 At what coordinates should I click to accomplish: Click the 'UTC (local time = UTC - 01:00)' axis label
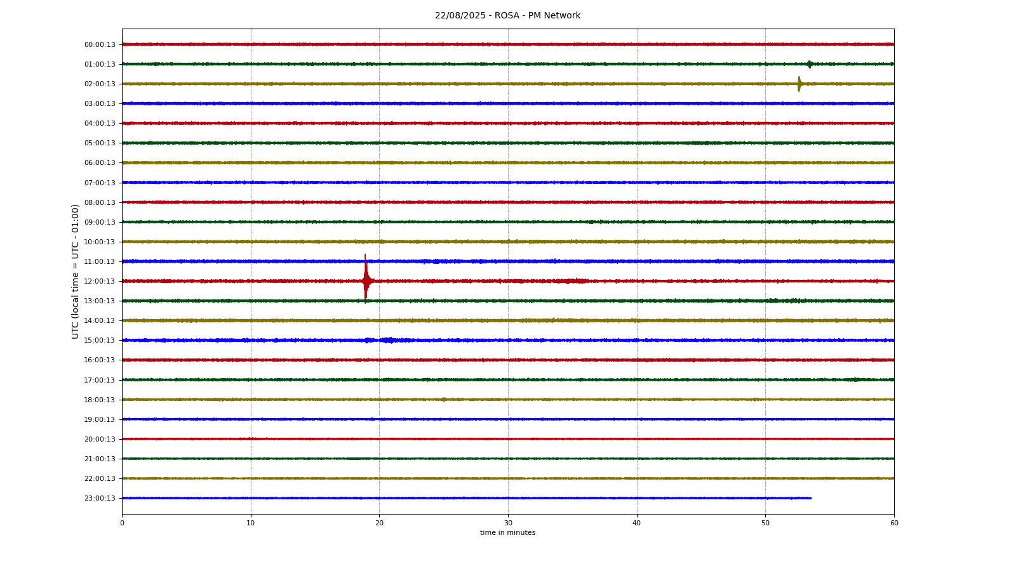[x=76, y=272]
